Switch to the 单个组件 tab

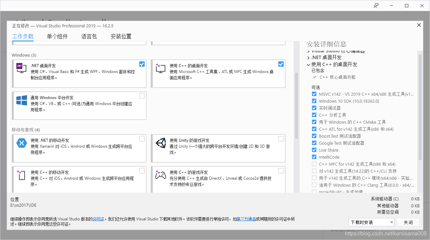(57, 36)
